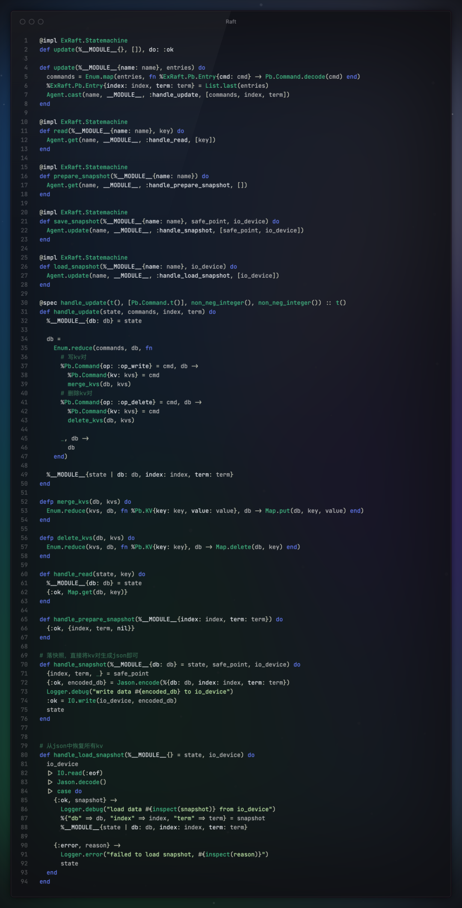Click the "def prepare_snapshot" definition
462x908 pixels.
point(75,176)
